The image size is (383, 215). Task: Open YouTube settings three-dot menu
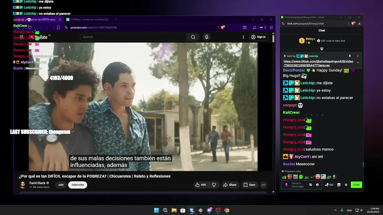243,37
